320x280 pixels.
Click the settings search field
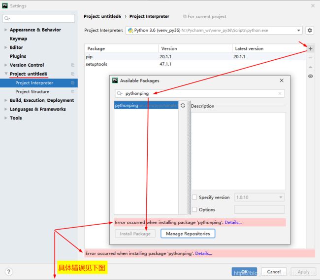coord(39,18)
